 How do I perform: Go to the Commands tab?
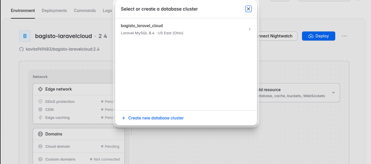click(x=85, y=11)
